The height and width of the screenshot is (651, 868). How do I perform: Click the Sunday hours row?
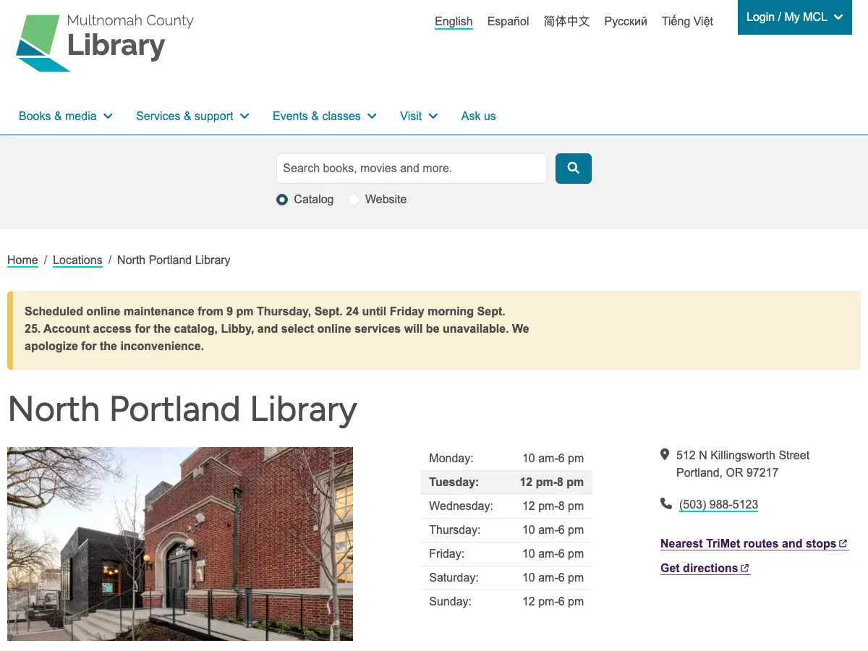tap(506, 601)
